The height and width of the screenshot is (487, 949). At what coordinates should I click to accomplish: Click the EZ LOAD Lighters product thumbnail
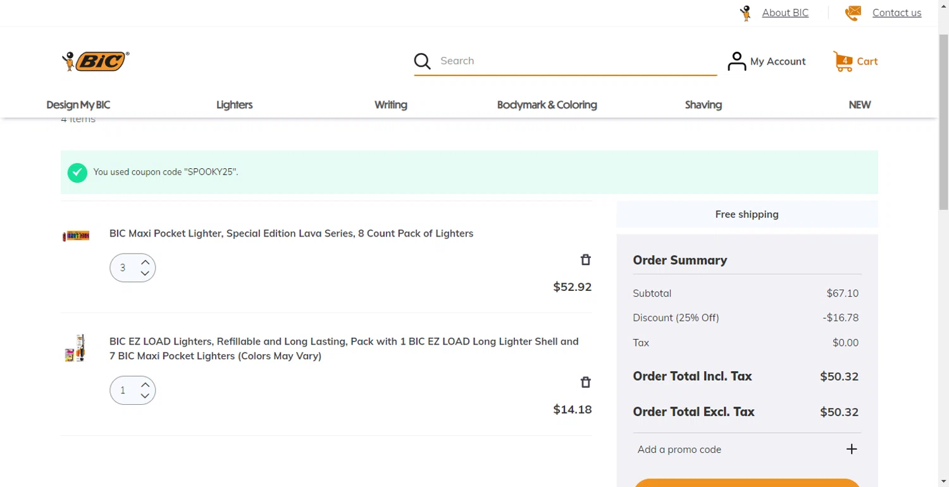pos(75,348)
